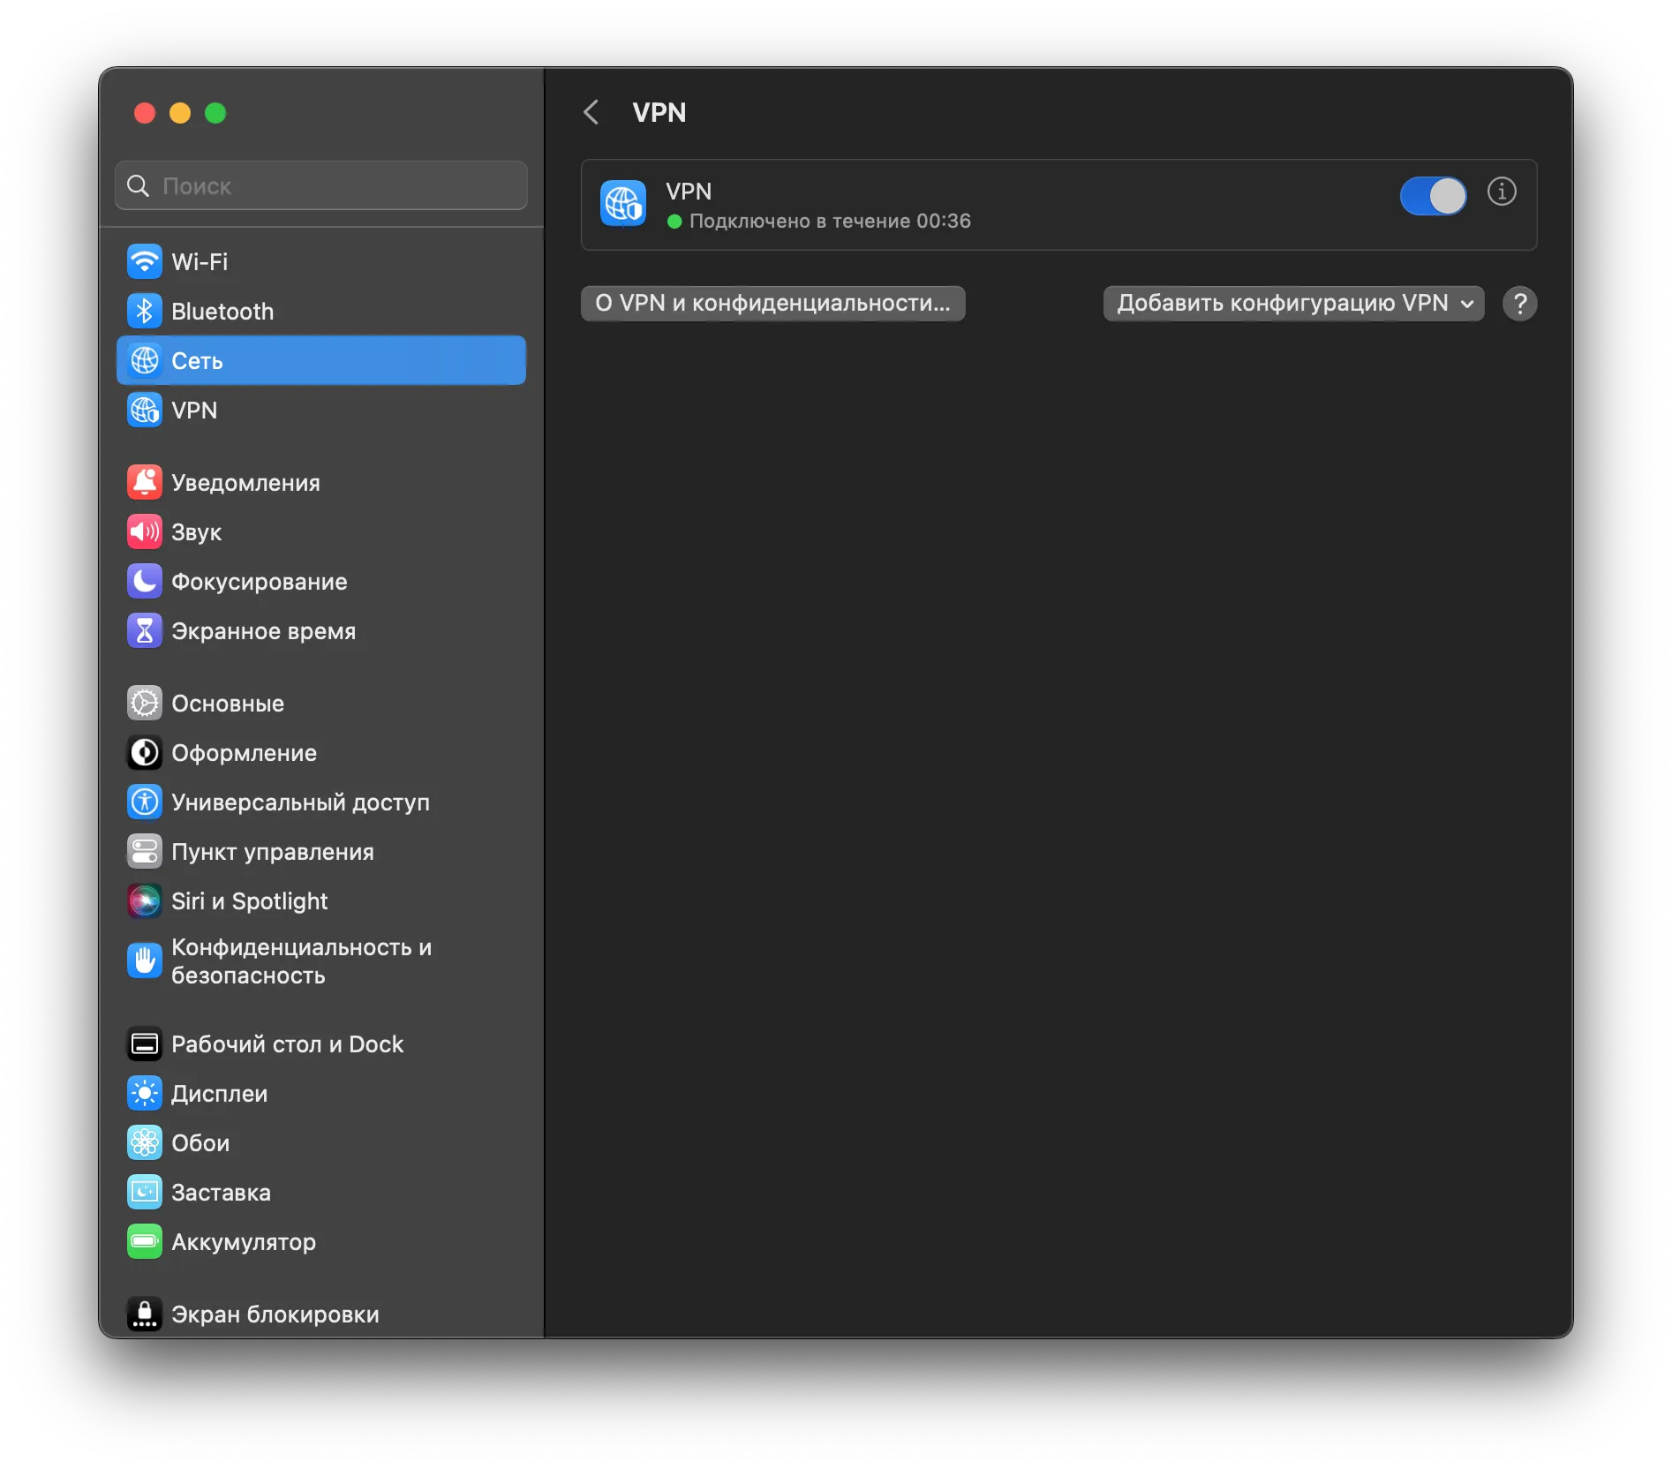The width and height of the screenshot is (1672, 1469).
Task: Select the Bluetooth icon in sidebar
Action: coord(145,311)
